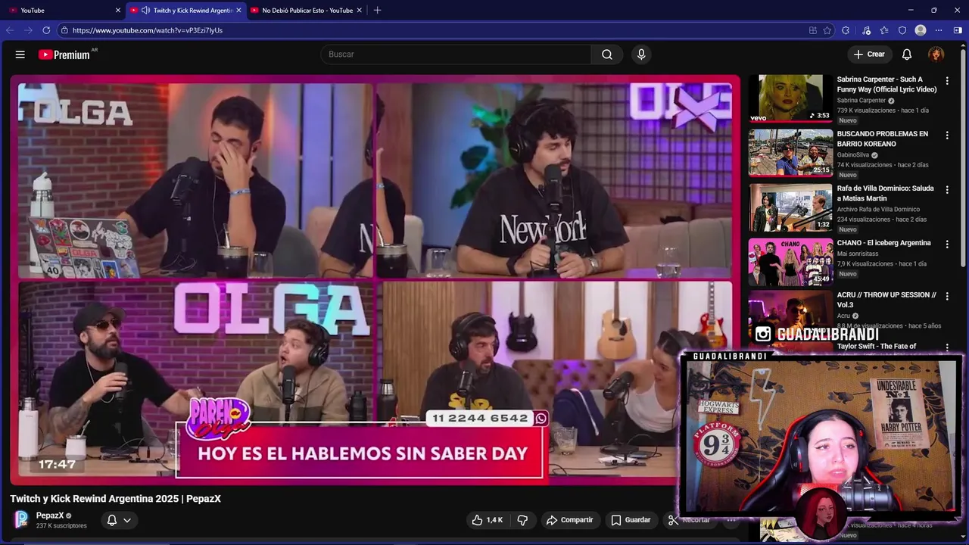Open Archivo Rafa de Villa Dominico channel link
The image size is (969, 545).
click(x=878, y=210)
